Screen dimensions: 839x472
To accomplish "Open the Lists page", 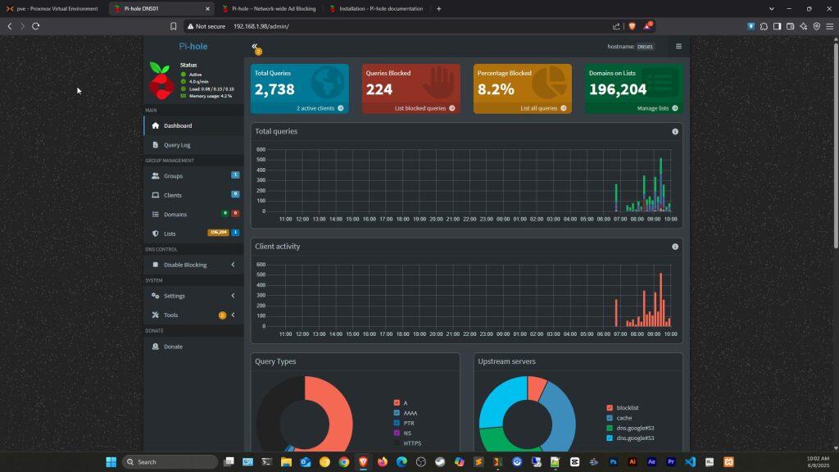I will pyautogui.click(x=193, y=234).
